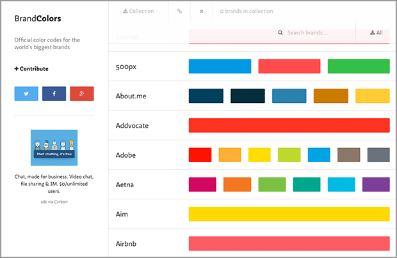Copy About.me medium blue swatch
The width and height of the screenshot is (397, 258).
[x=289, y=96]
